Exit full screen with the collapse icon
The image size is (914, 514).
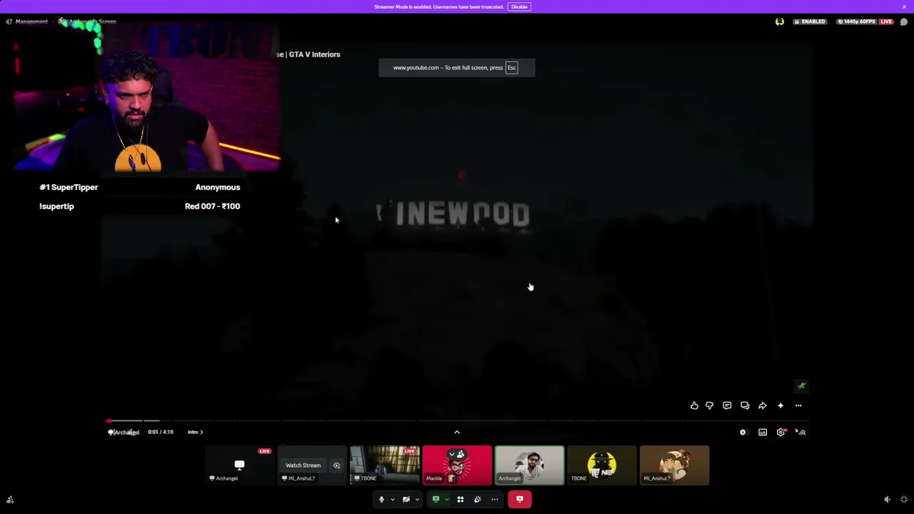tap(904, 500)
